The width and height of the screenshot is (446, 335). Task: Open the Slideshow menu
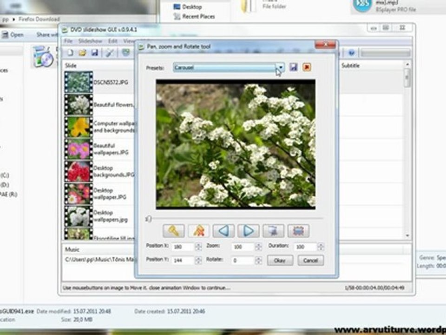pos(90,41)
